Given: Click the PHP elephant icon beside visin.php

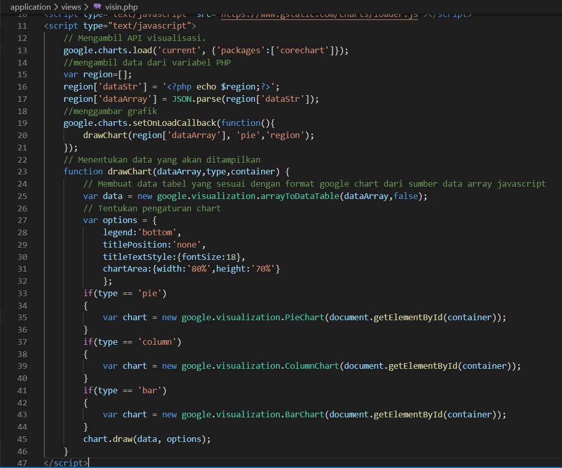Looking at the screenshot, I should tap(97, 7).
